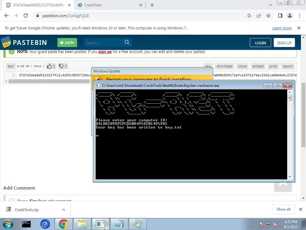The height and width of the screenshot is (230, 306).
Task: Expand the tab search chevron
Action: coord(270,5)
